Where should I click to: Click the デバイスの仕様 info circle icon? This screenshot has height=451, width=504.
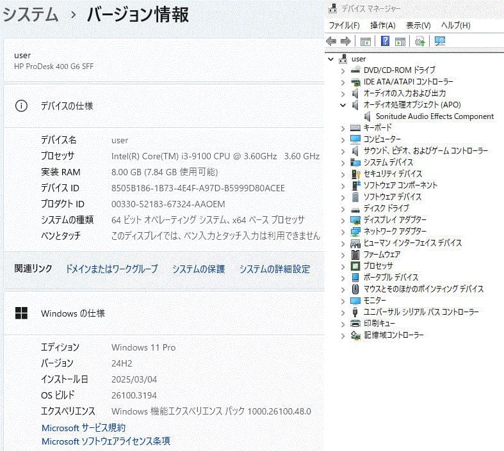(21, 106)
